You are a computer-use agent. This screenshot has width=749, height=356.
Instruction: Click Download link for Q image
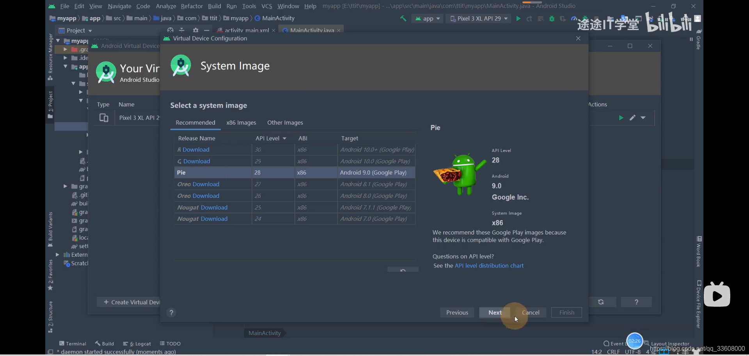pyautogui.click(x=197, y=161)
